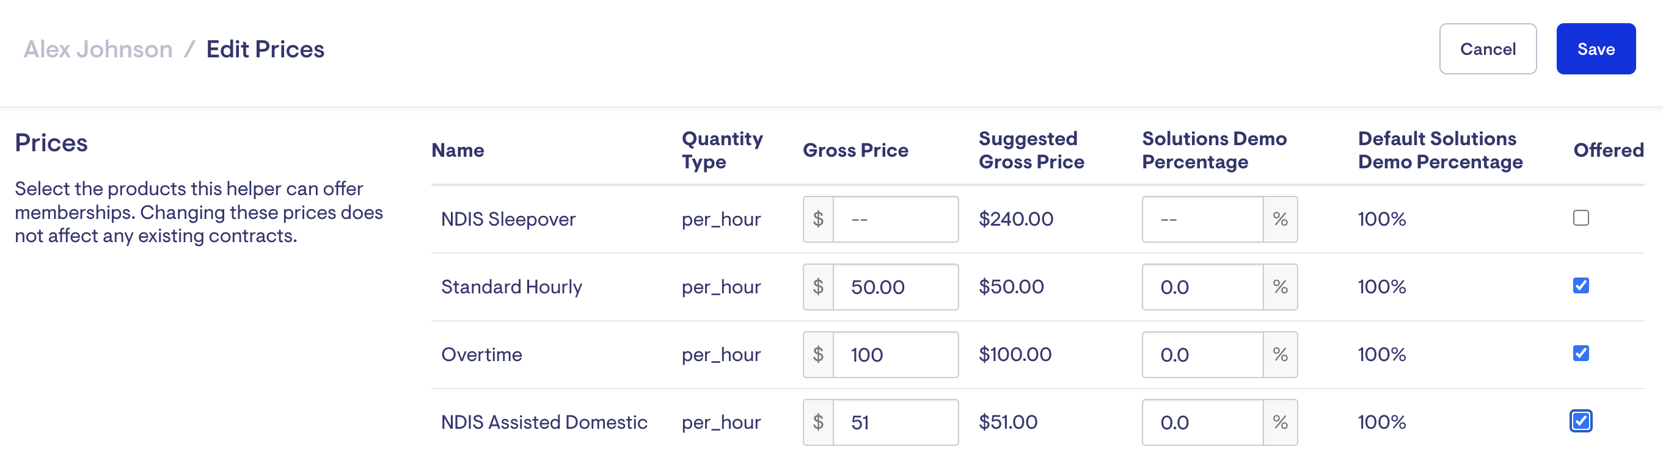The height and width of the screenshot is (455, 1663).
Task: Focus the Overtime demo percentage input
Action: coord(1202,354)
